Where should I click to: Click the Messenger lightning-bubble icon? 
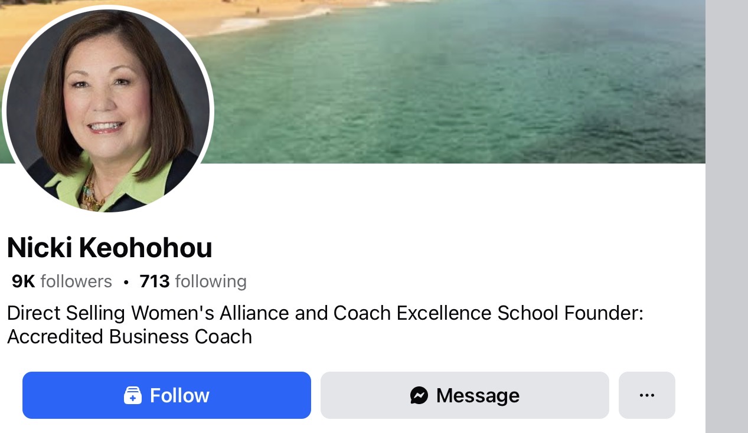tap(419, 395)
